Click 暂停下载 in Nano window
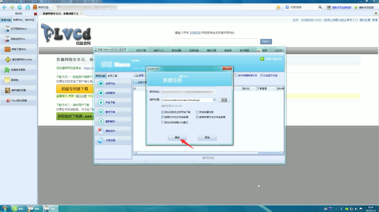379x212 pixels. click(113, 112)
